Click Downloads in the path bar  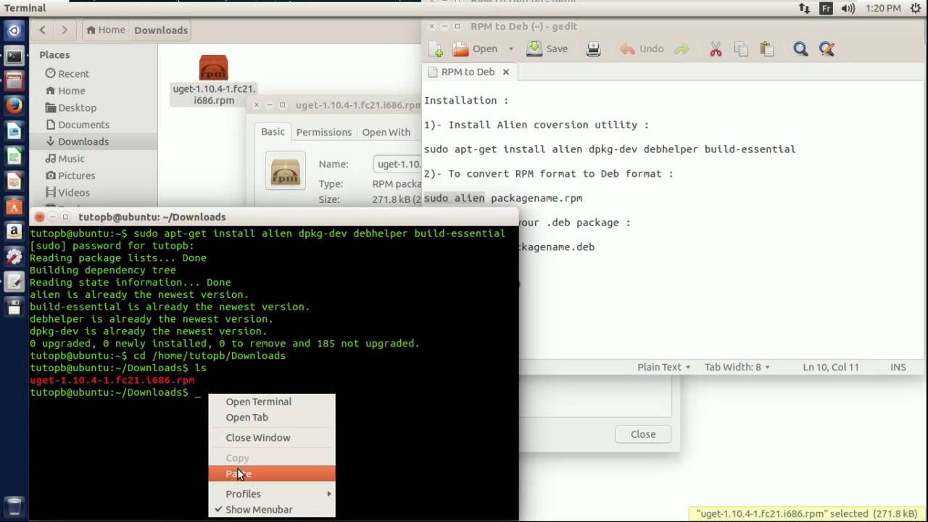click(x=161, y=30)
